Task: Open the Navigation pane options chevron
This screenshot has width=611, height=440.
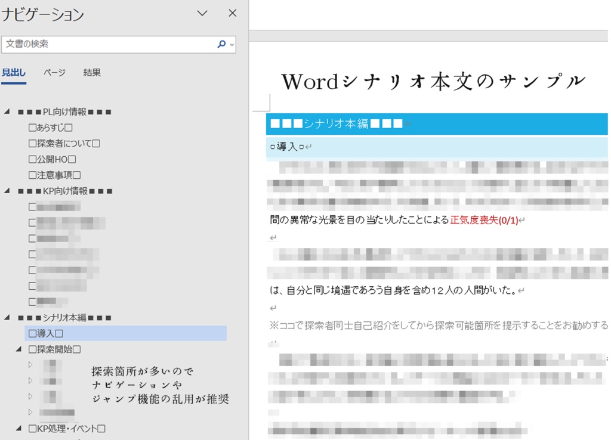Action: (x=202, y=13)
